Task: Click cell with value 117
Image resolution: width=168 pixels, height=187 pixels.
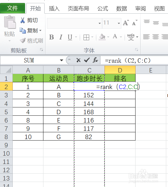Action: (x=89, y=128)
